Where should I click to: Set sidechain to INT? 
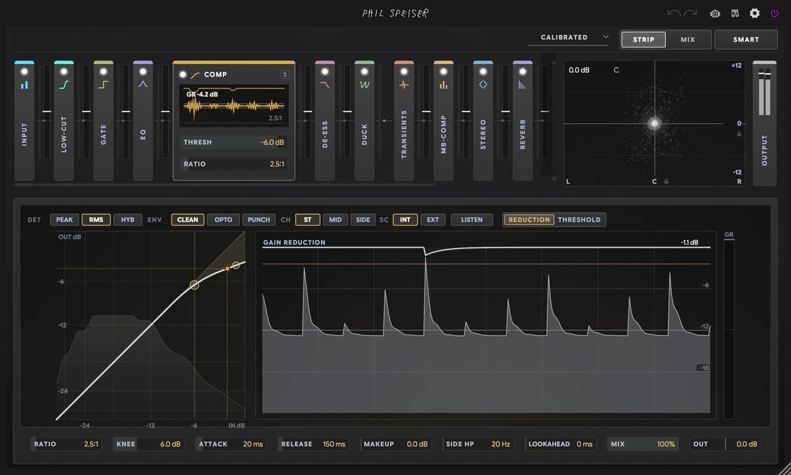coord(405,220)
